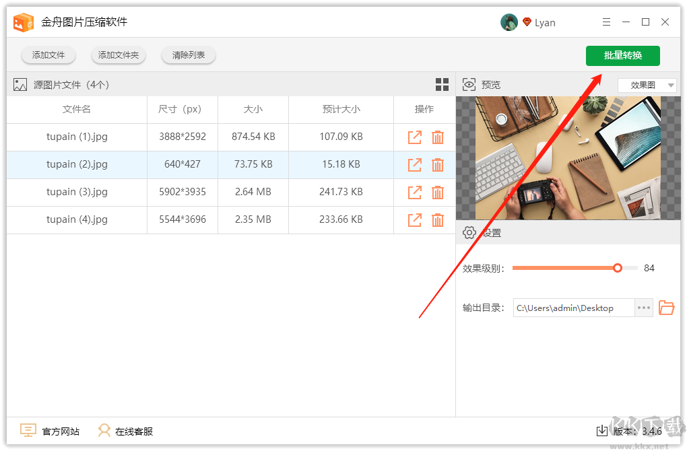Delete tupain (4).jpg using its trash icon
Image resolution: width=687 pixels, height=451 pixels.
pyautogui.click(x=437, y=219)
